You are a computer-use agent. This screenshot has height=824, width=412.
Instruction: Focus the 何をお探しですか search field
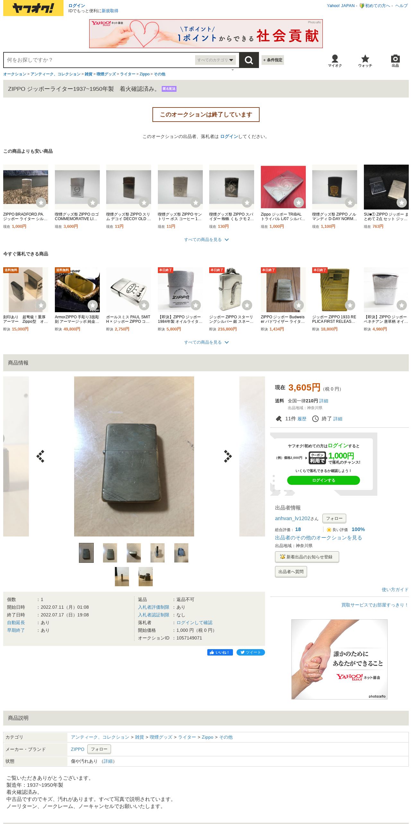(99, 60)
